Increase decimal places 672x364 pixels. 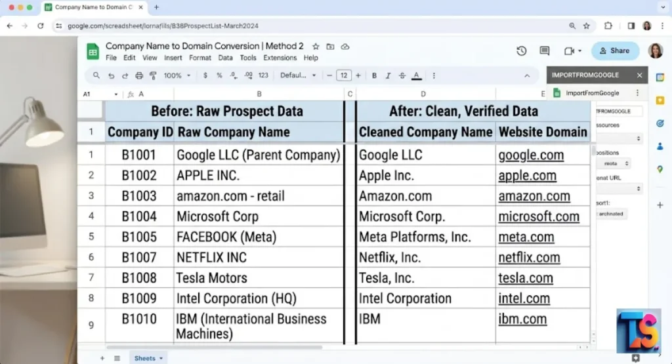click(x=249, y=75)
